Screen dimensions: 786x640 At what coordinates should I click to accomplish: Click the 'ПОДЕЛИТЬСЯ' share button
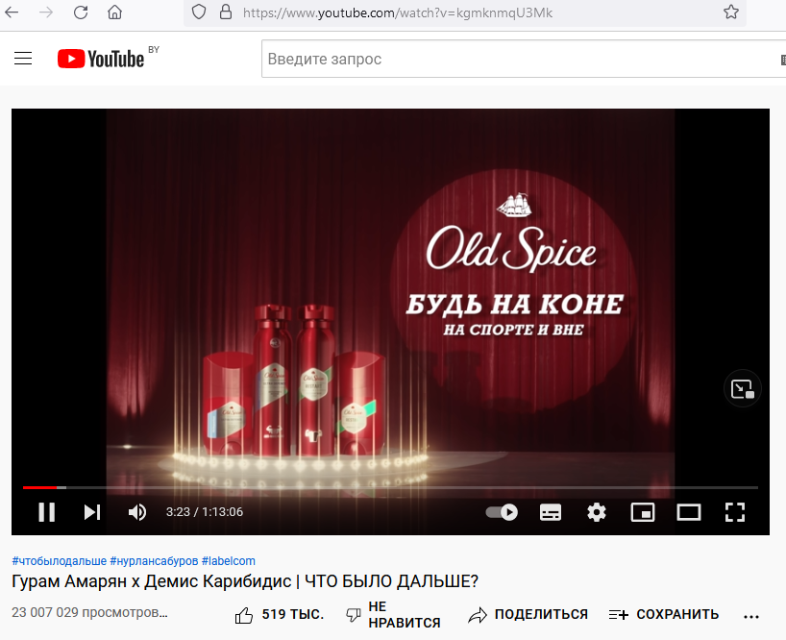click(x=528, y=615)
